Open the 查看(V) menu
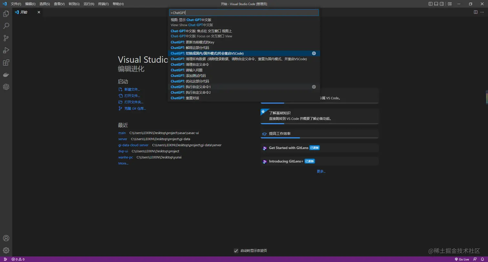488x262 pixels. [59, 4]
